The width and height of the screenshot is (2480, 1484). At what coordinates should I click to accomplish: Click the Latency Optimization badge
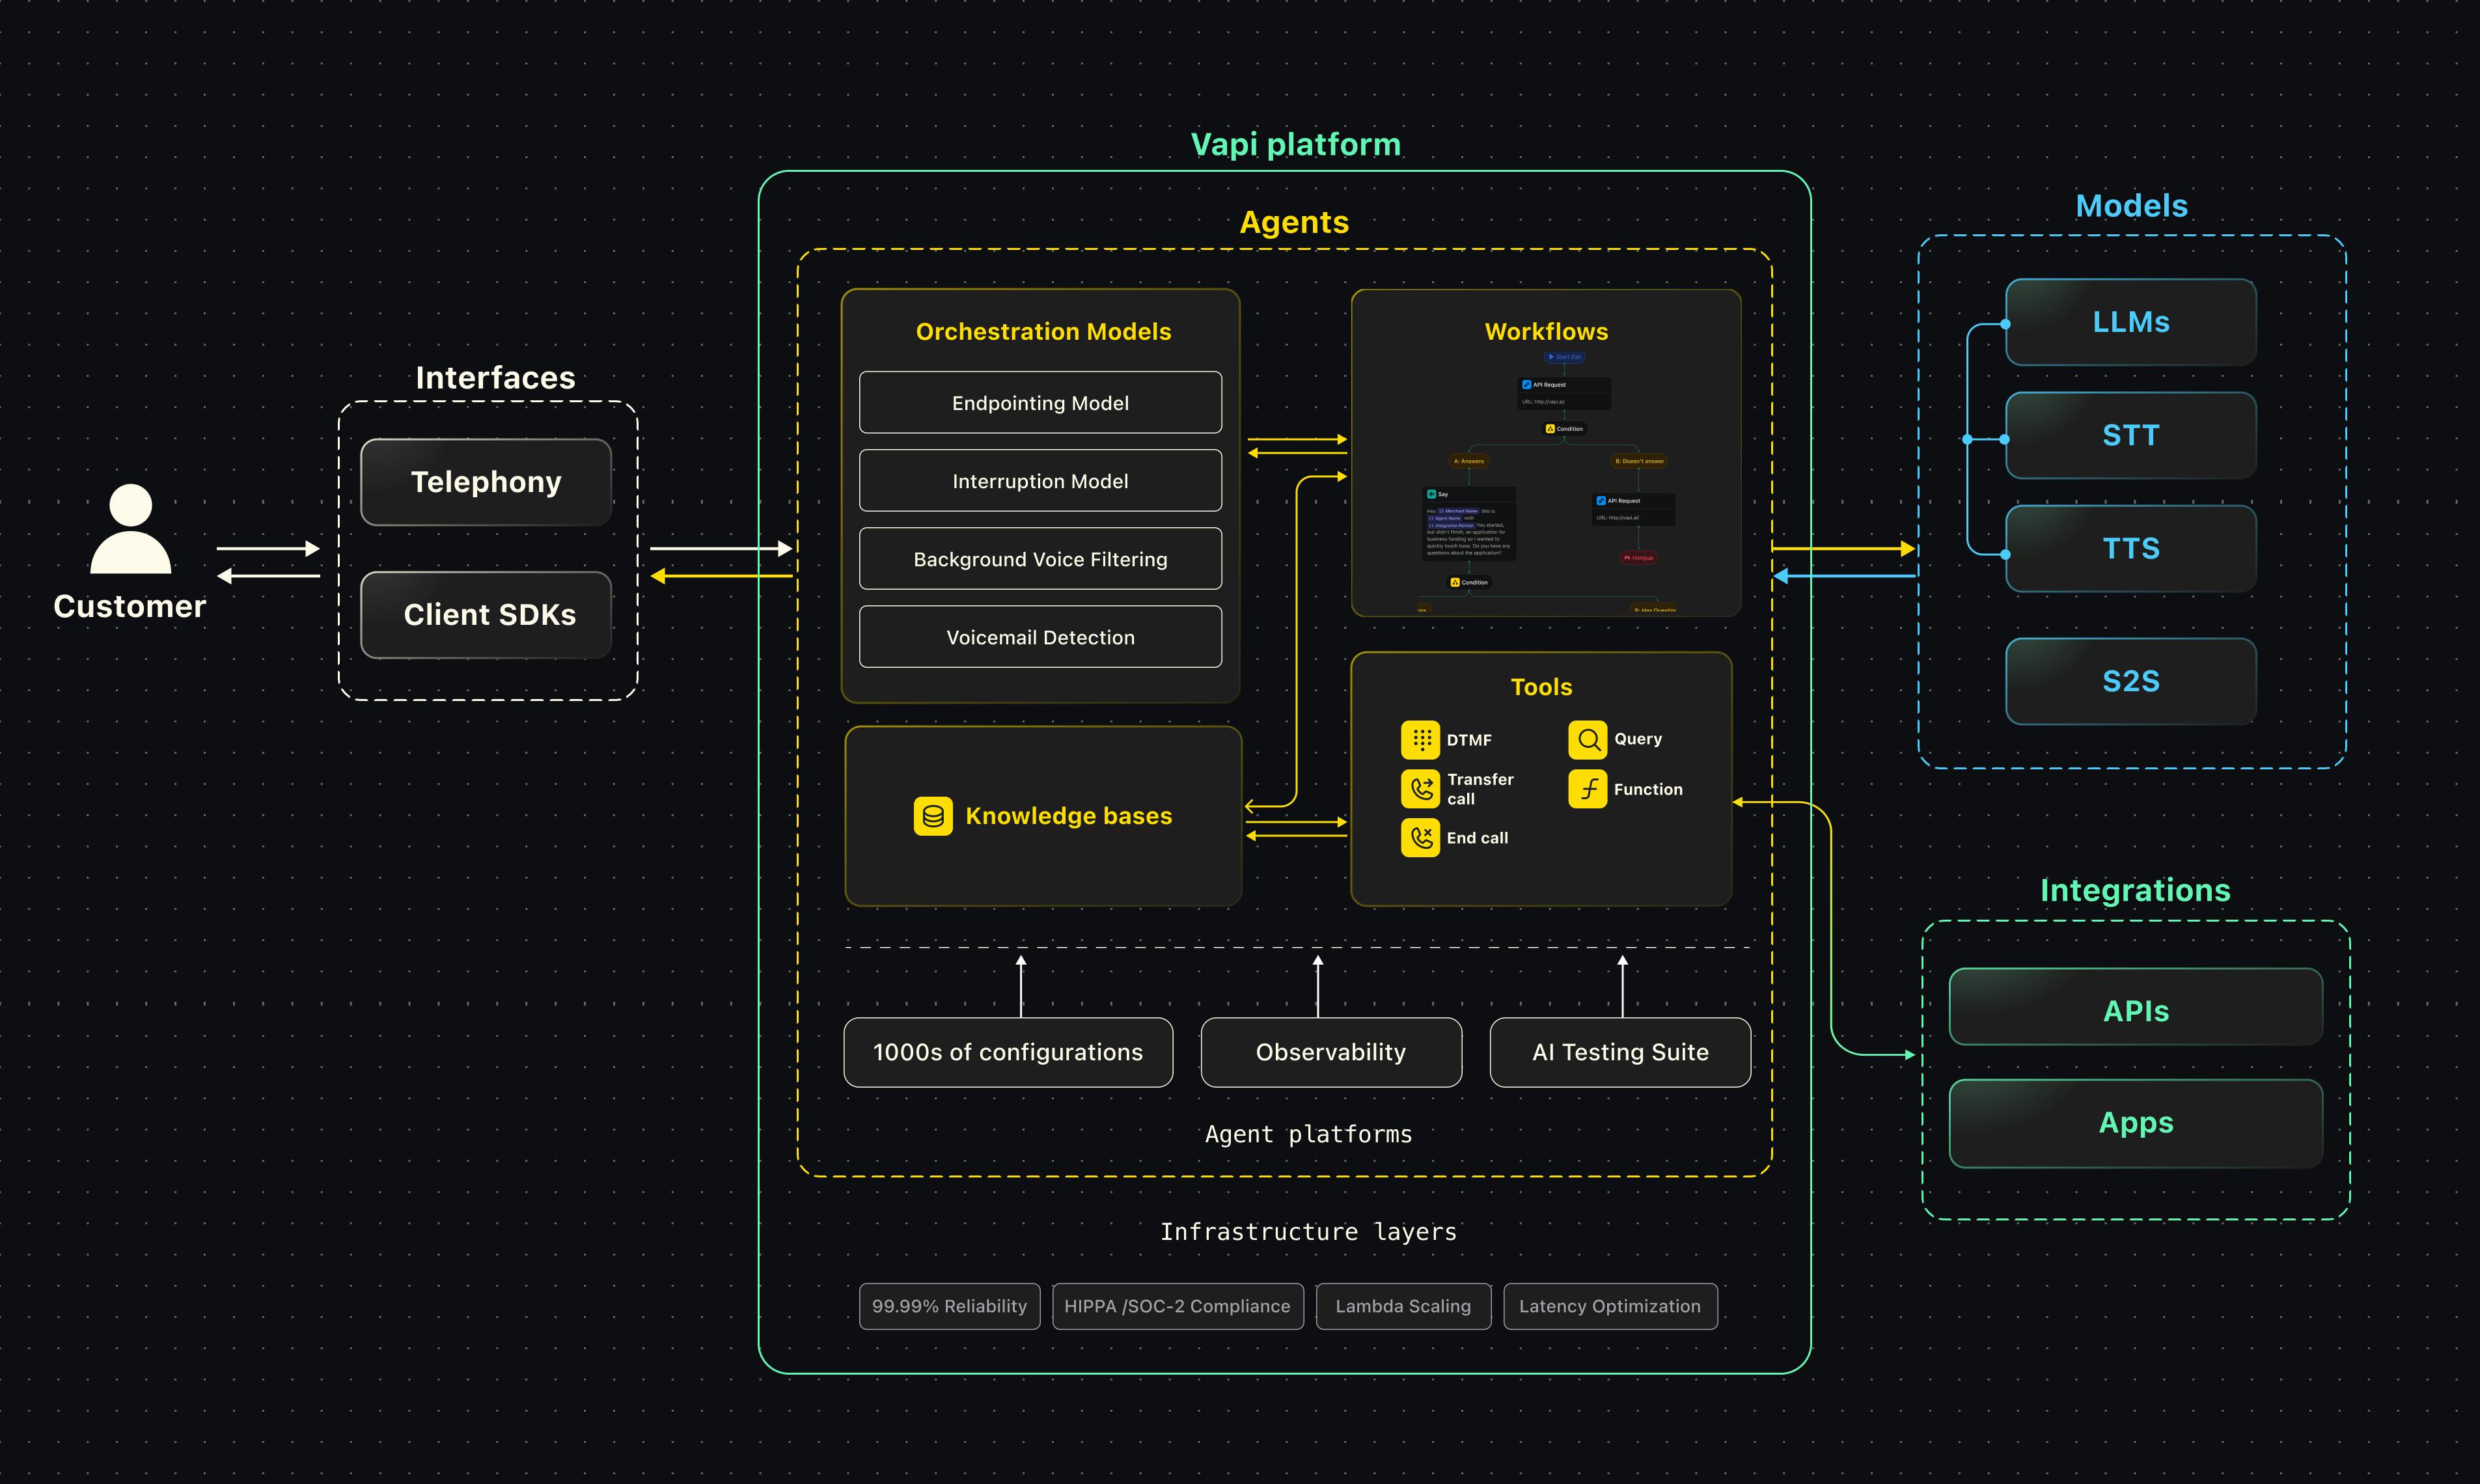click(x=1610, y=1306)
